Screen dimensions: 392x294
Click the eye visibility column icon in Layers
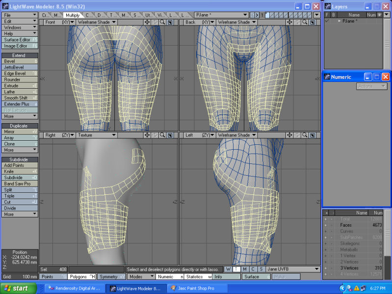coord(379,15)
